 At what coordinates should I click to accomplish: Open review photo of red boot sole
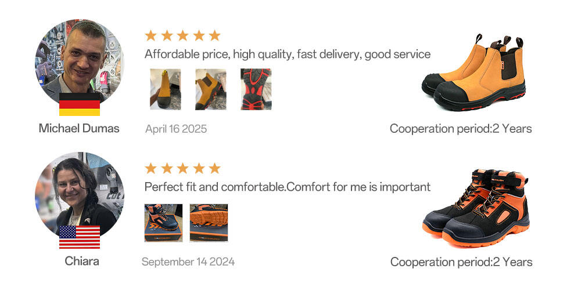tap(256, 89)
